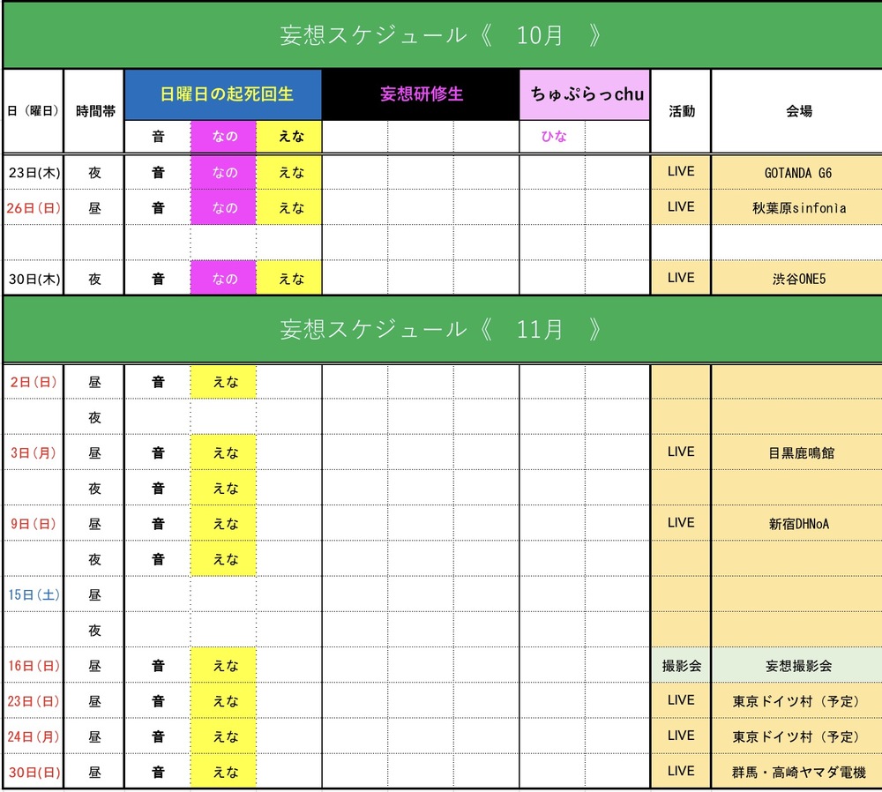Click the 渋谷ONE5 venue cell
The height and width of the screenshot is (792, 882).
point(798,279)
